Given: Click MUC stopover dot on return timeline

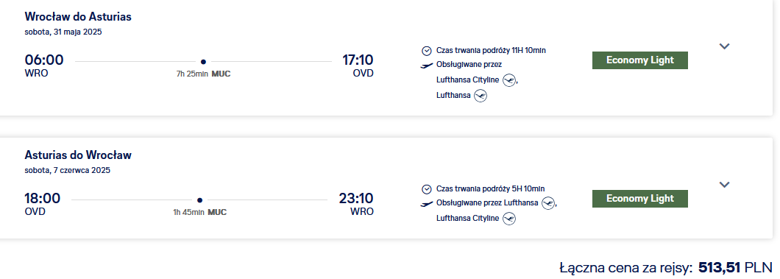Looking at the screenshot, I should pyautogui.click(x=199, y=200).
